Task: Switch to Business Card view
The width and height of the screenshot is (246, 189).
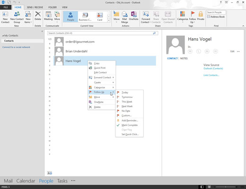Action: pos(85,17)
